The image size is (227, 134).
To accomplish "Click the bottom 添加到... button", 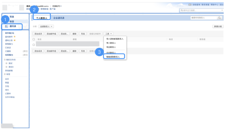I will [64, 51].
